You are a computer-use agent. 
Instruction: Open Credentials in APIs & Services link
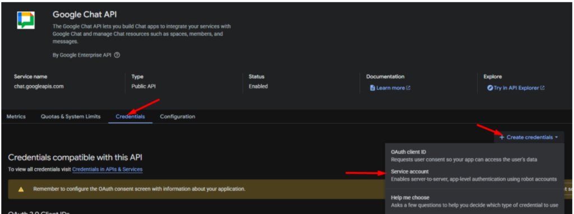click(107, 169)
